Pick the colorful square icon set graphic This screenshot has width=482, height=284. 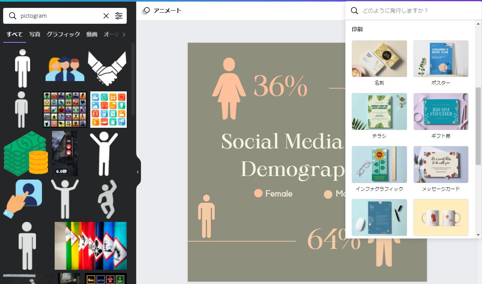pos(109,110)
